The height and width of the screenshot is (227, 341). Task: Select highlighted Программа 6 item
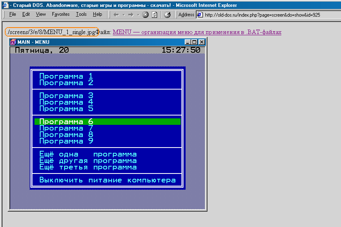click(x=108, y=122)
